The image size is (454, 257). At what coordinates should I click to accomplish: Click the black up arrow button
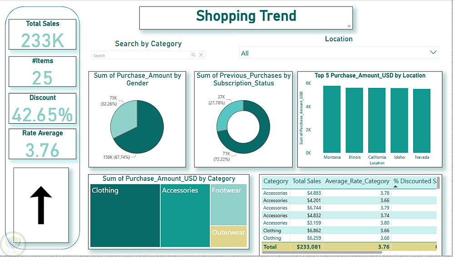point(41,205)
